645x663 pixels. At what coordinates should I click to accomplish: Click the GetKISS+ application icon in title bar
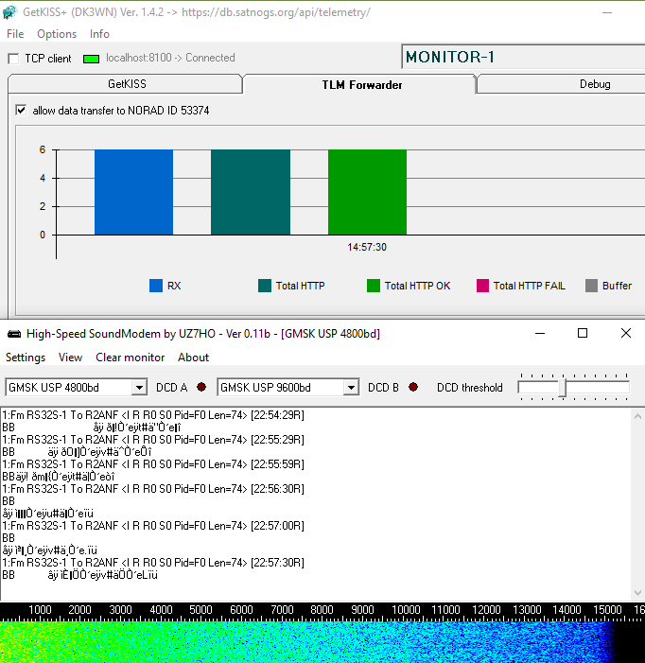point(9,12)
